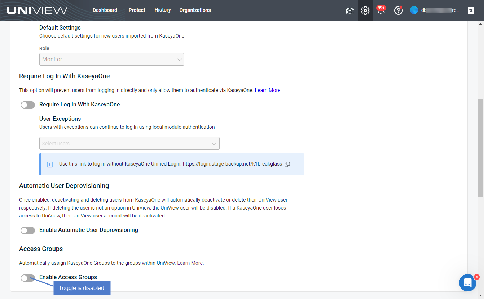
Task: Copy the breakglass login link
Action: tap(287, 164)
